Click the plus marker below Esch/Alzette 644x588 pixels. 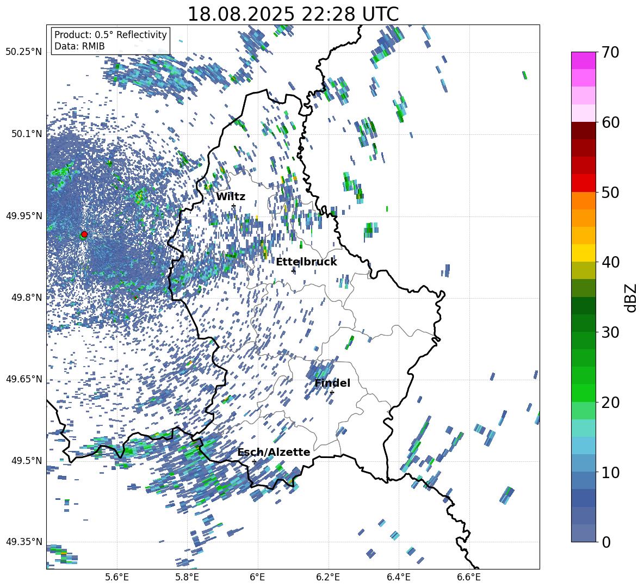point(254,461)
